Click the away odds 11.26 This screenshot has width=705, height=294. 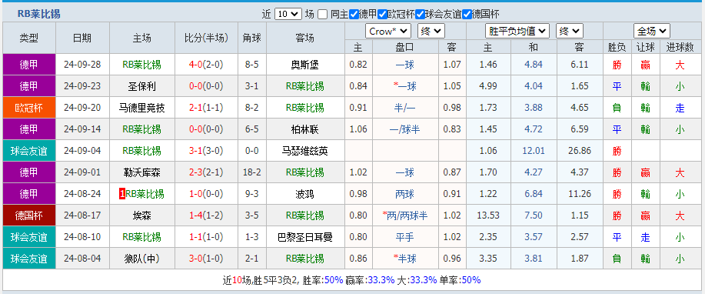pyautogui.click(x=580, y=194)
